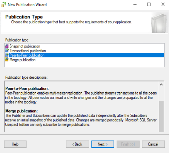Click the Next > button

pyautogui.click(x=103, y=144)
